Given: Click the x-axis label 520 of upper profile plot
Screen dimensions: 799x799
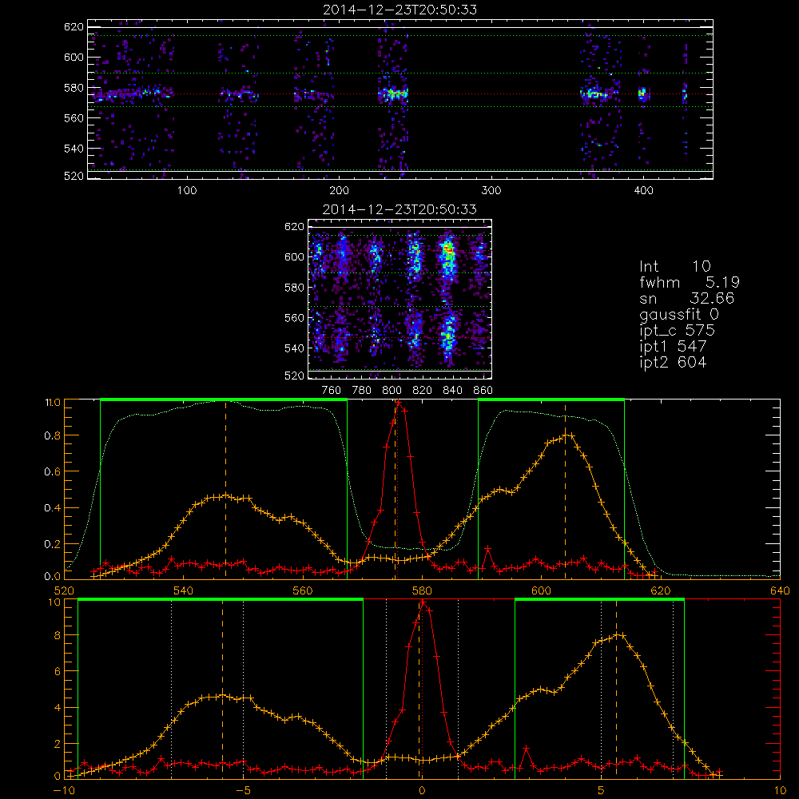Looking at the screenshot, I should tap(64, 591).
